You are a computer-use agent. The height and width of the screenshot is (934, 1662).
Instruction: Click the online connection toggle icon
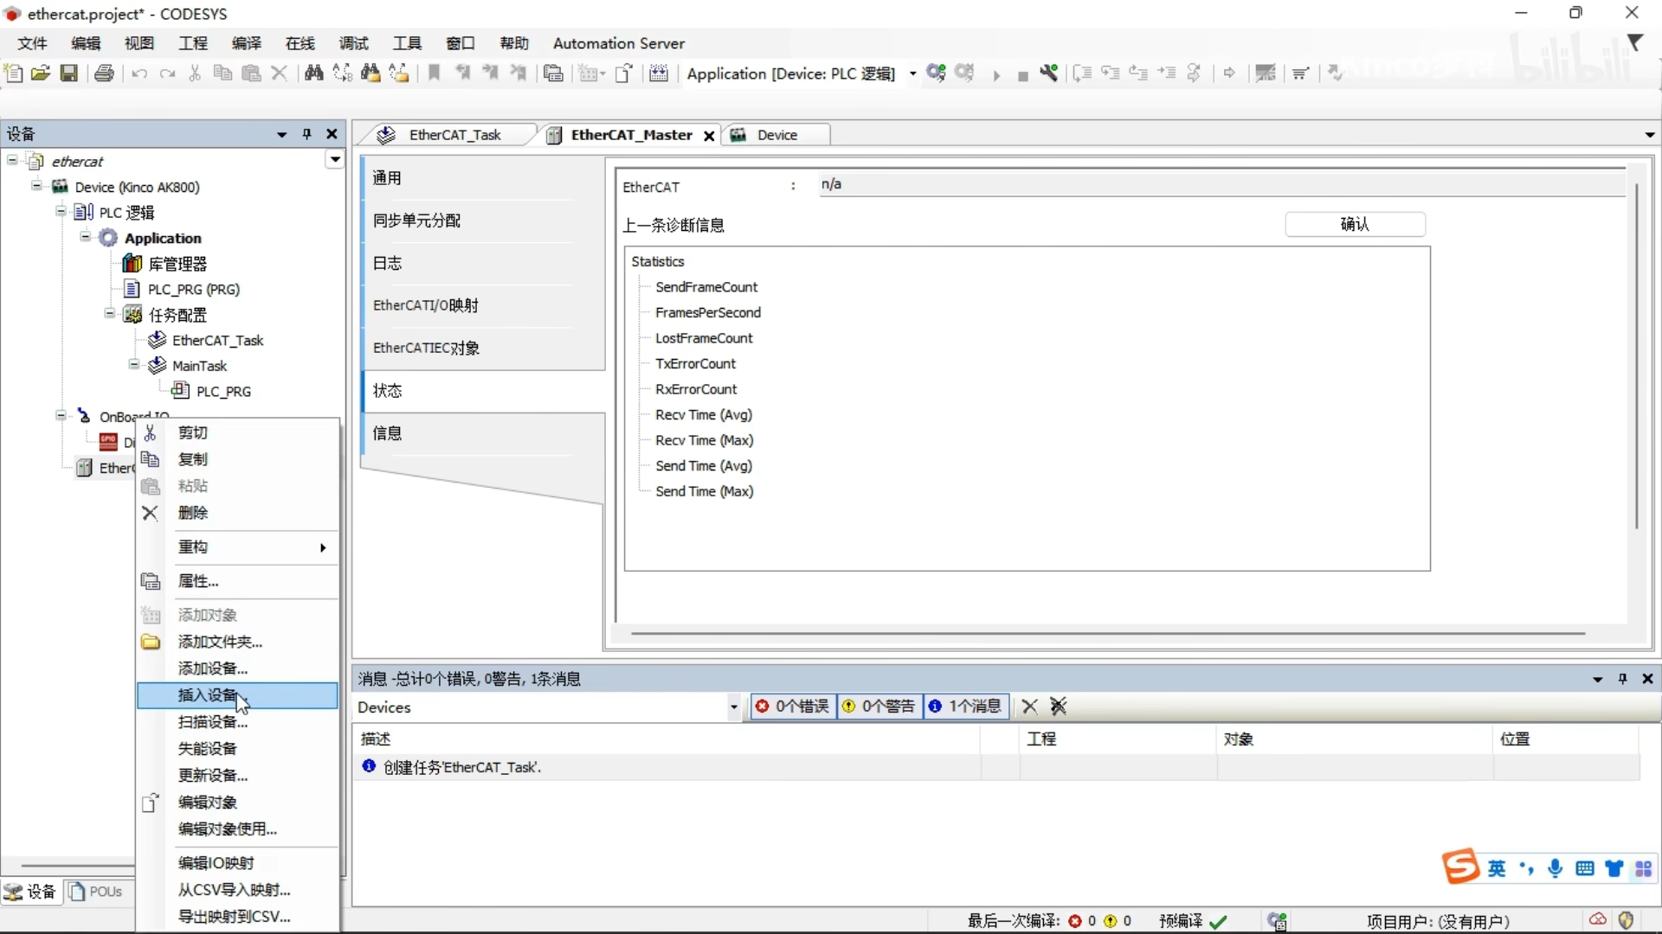tap(937, 73)
